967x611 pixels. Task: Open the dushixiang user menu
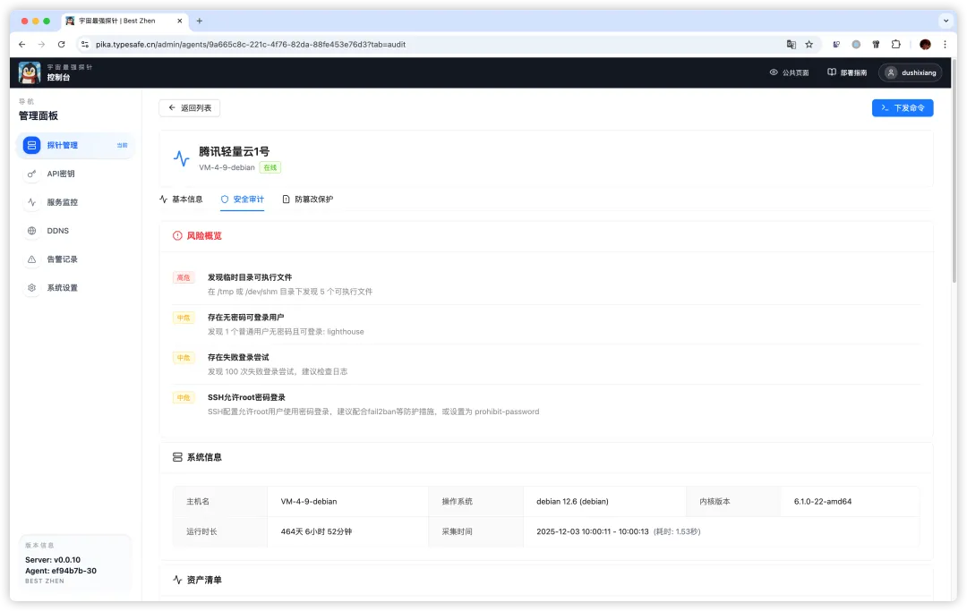click(911, 72)
